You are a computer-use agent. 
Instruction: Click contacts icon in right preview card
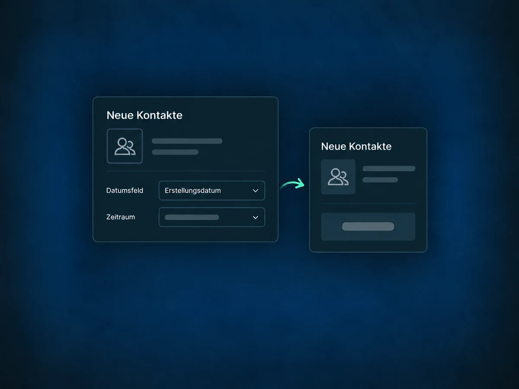pyautogui.click(x=338, y=177)
